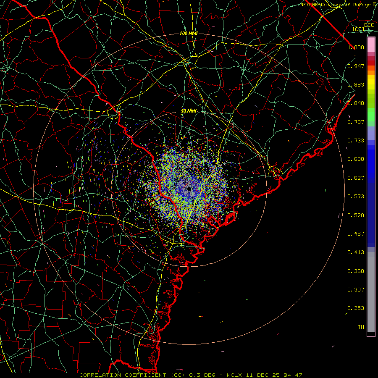Pick the large gray segment of the color bar

pyautogui.click(x=371, y=292)
